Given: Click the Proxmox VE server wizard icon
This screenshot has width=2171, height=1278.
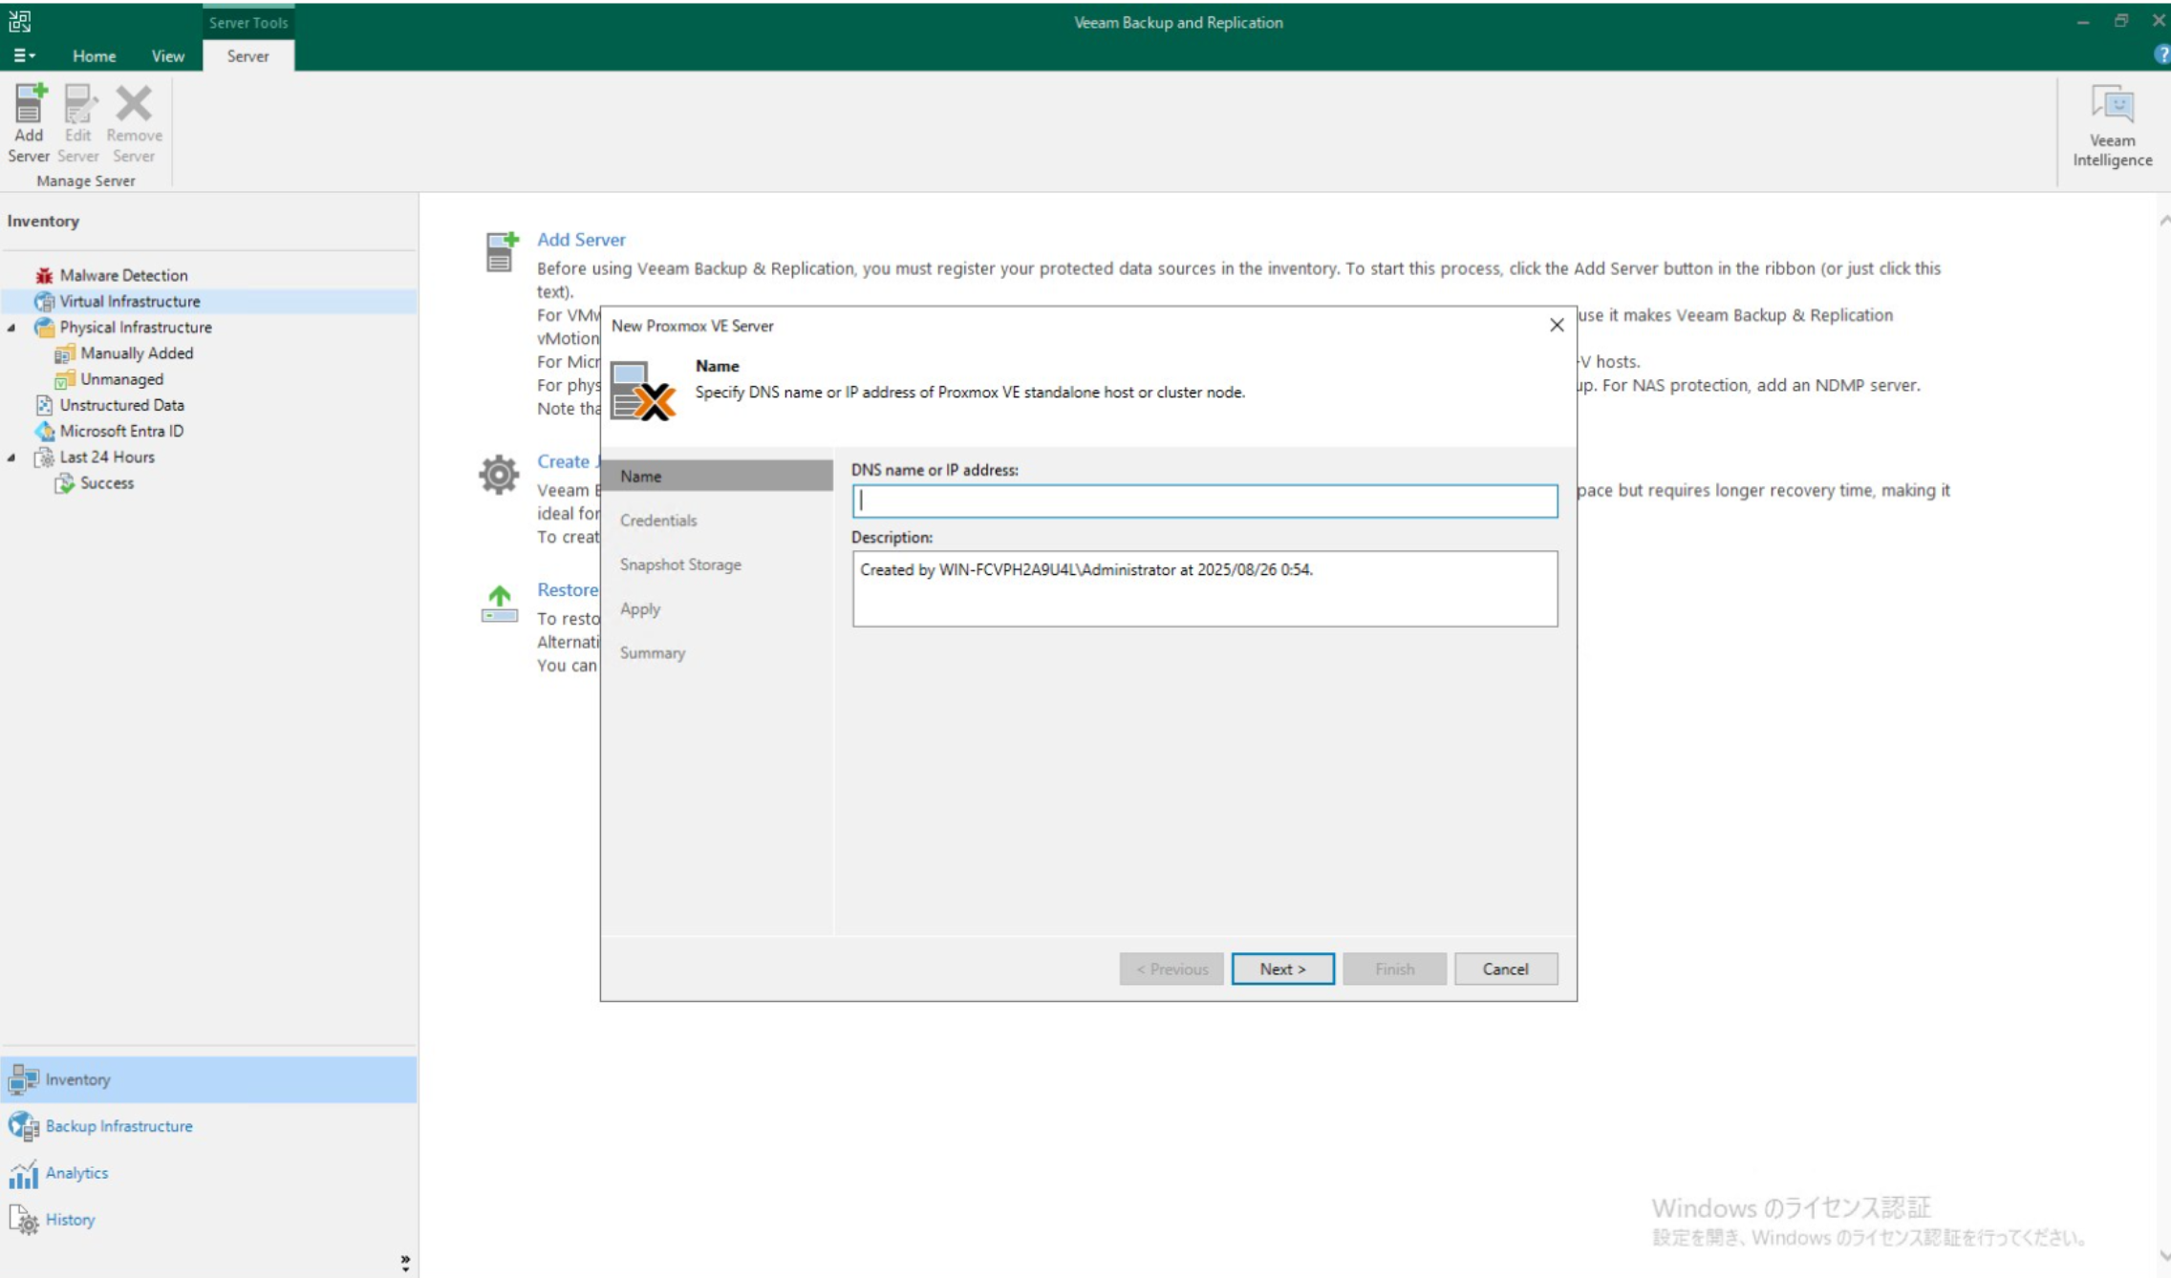Looking at the screenshot, I should click(642, 390).
